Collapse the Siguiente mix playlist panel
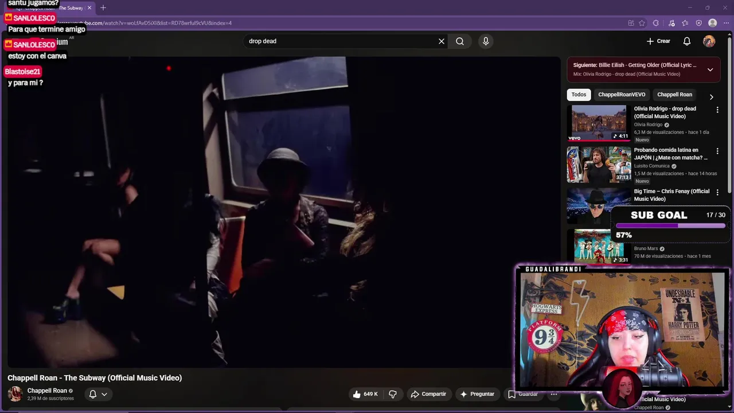 tap(710, 70)
